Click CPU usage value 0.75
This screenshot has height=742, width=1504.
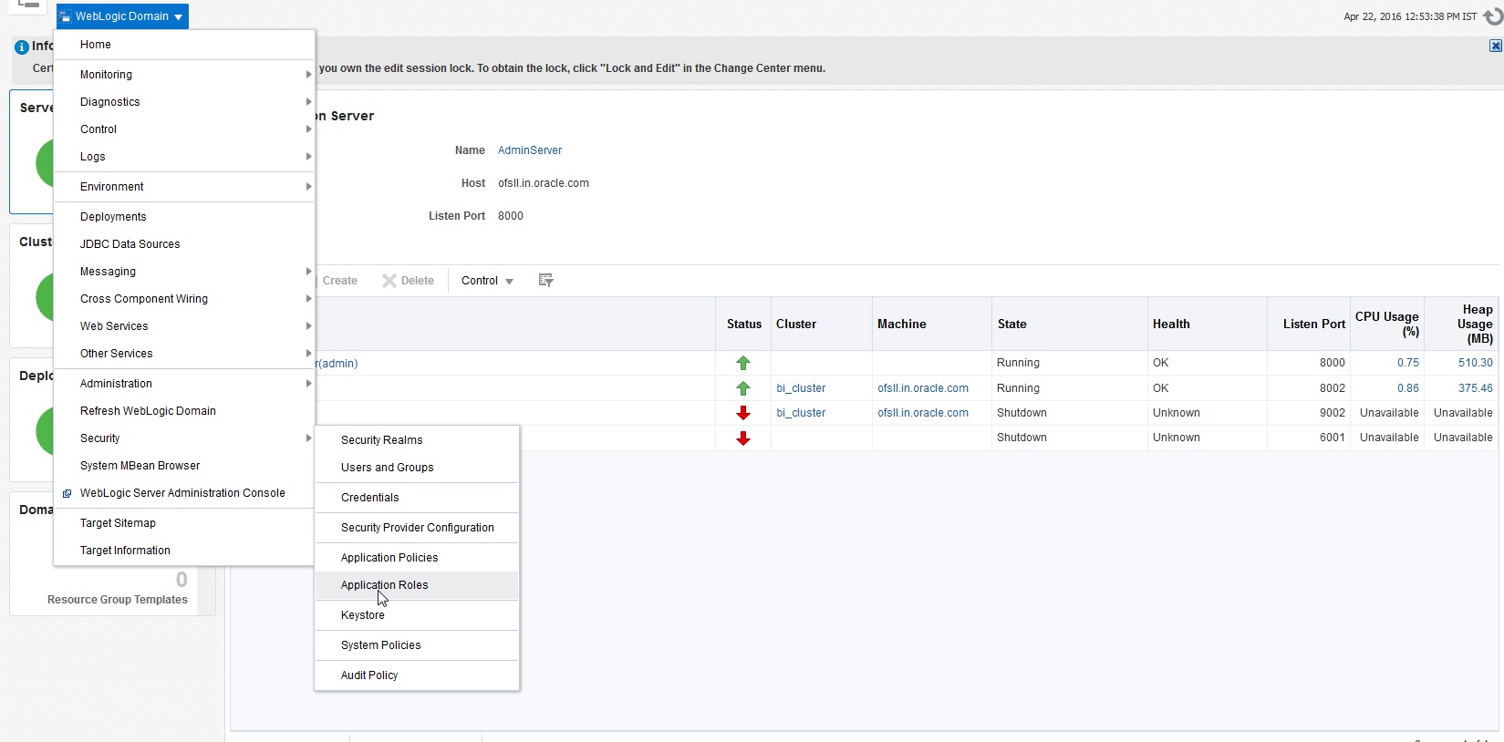[1408, 363]
